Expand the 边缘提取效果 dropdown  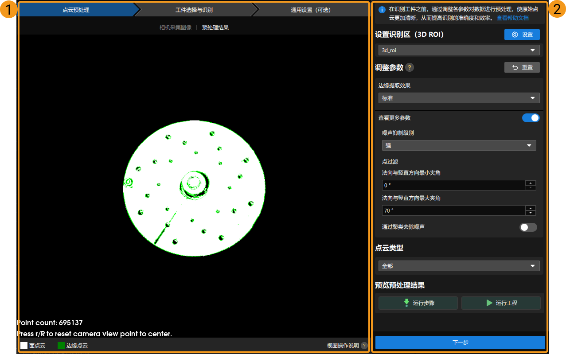click(459, 98)
